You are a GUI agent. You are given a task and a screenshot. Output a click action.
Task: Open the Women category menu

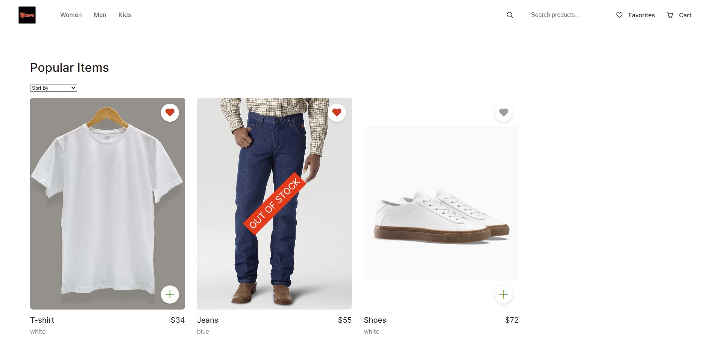[x=71, y=15]
